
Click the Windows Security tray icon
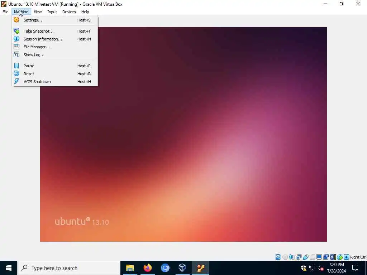[304, 268]
